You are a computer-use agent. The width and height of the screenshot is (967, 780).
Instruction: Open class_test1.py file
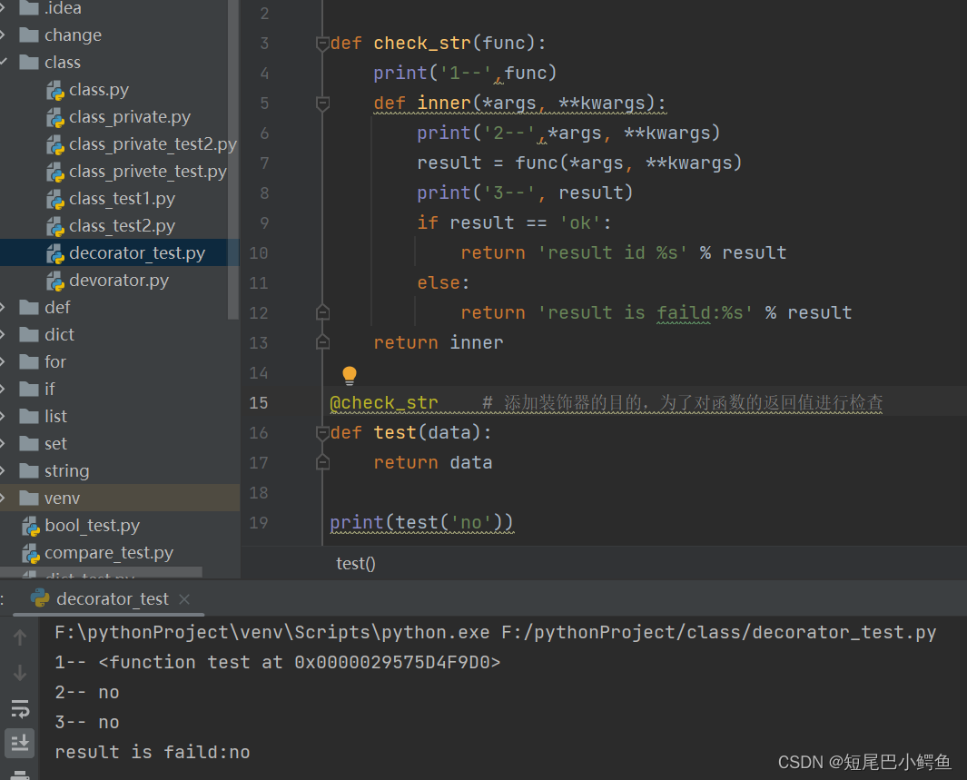pos(122,199)
